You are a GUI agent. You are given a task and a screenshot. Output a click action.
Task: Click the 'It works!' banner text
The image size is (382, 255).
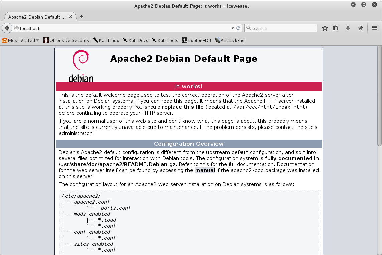coord(188,87)
